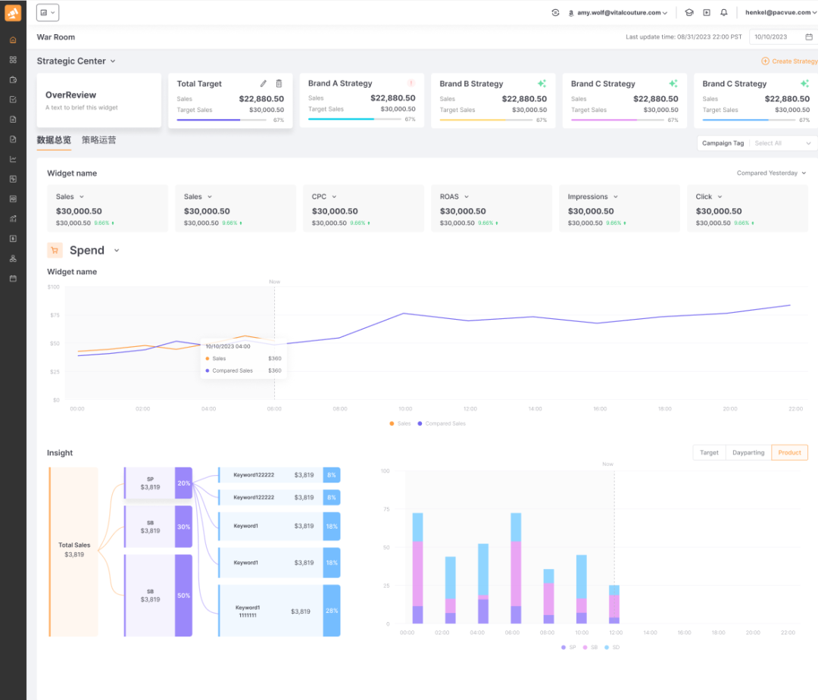Screen dimensions: 818x700
Task: Open the Click metric dropdown
Action: click(709, 197)
